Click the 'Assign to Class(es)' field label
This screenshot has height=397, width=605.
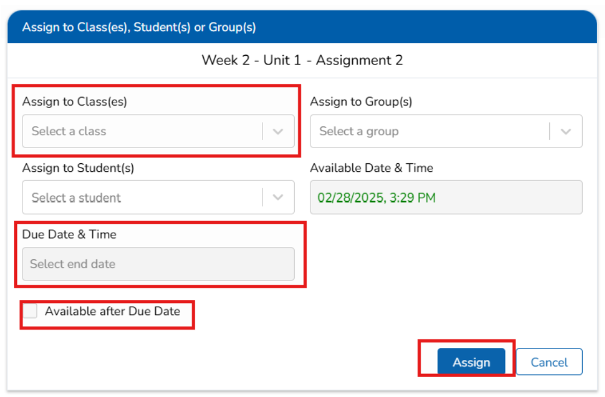tap(75, 102)
